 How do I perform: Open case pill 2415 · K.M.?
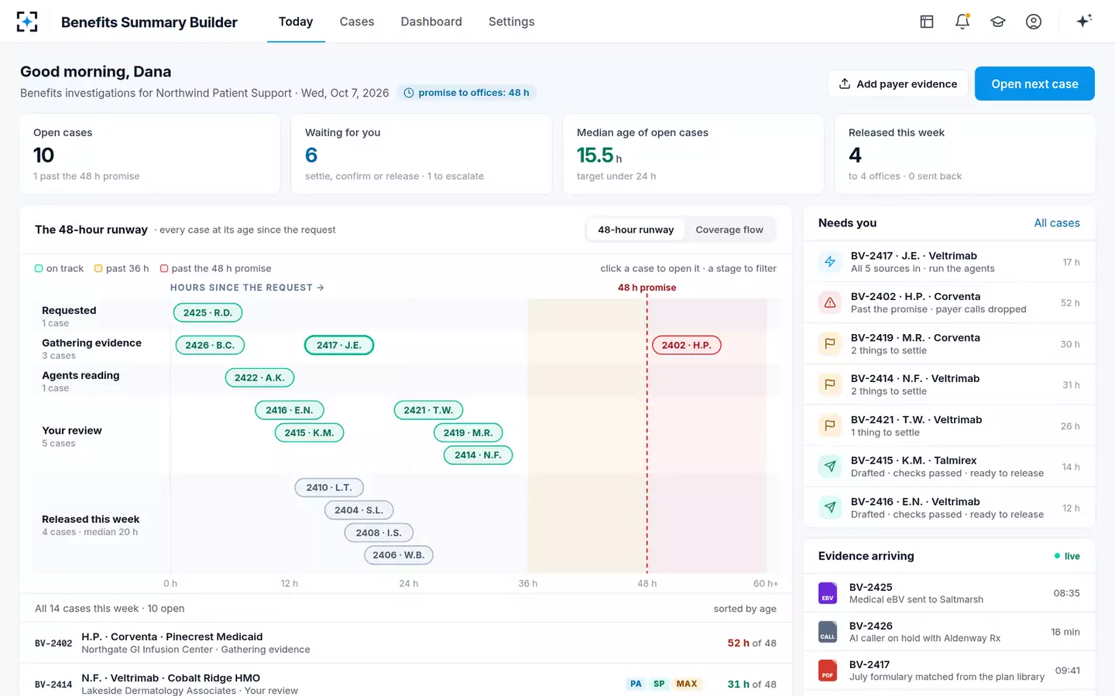pos(309,432)
